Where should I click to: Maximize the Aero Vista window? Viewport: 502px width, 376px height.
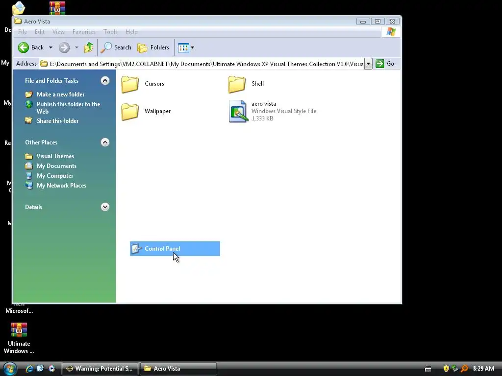[x=378, y=22]
